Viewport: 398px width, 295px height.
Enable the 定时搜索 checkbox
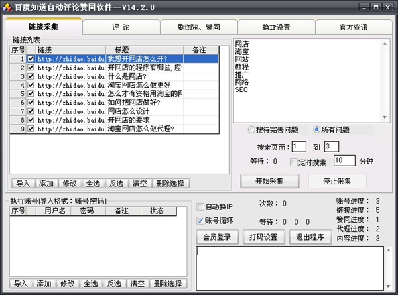[294, 161]
